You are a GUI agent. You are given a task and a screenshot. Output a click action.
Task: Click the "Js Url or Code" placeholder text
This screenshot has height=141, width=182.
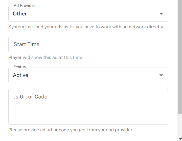point(30,97)
